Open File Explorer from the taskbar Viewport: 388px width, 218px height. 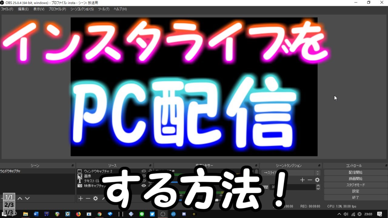[25, 214]
